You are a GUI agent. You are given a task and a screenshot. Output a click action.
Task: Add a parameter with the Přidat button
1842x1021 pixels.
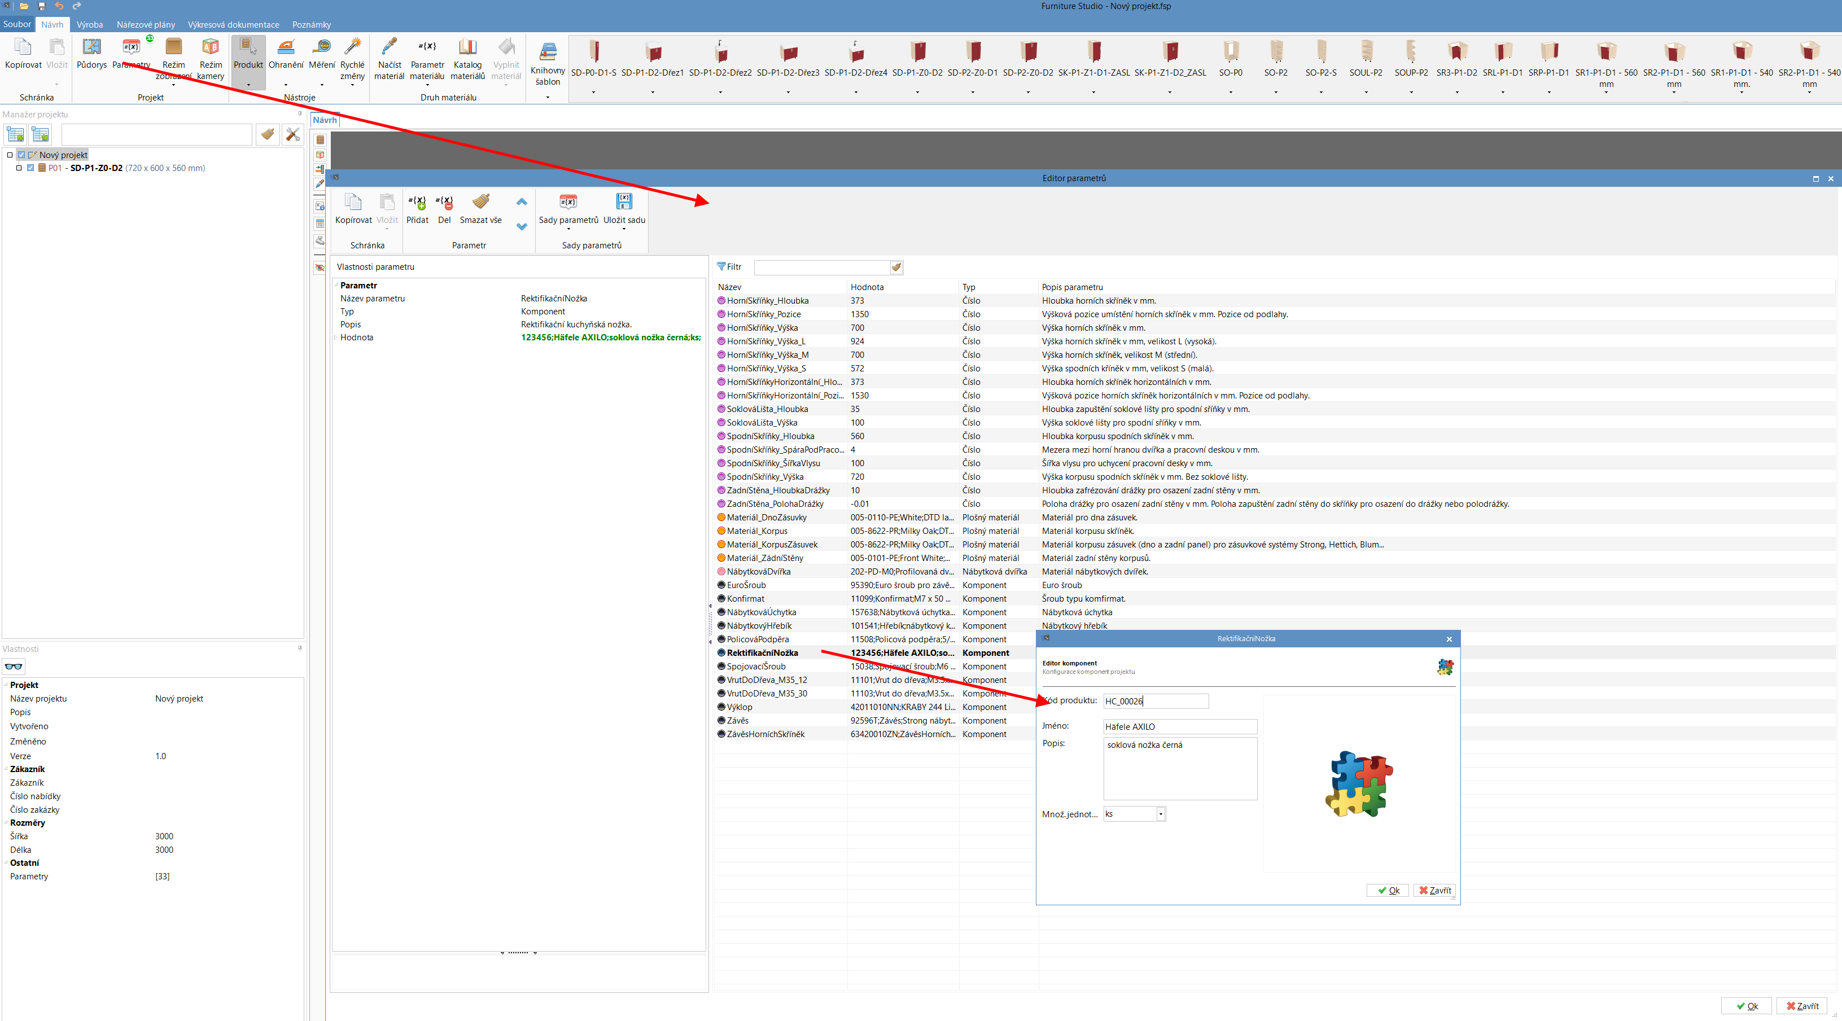click(x=418, y=209)
